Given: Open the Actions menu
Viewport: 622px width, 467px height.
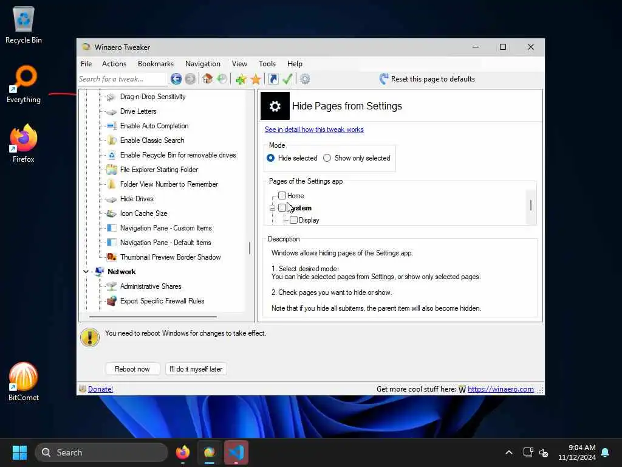Looking at the screenshot, I should coord(114,64).
